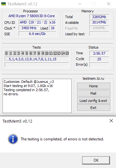Click the processor name AMD Ryzen 7 5800X3D

click(x=32, y=16)
